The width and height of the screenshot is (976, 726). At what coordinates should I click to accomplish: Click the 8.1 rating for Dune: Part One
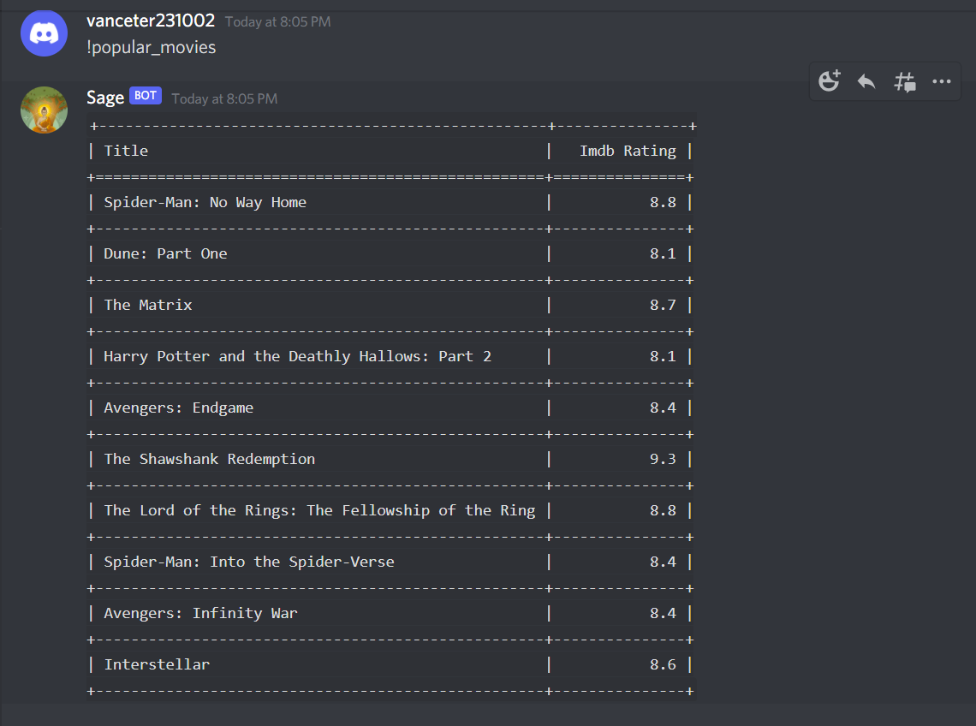click(x=663, y=254)
